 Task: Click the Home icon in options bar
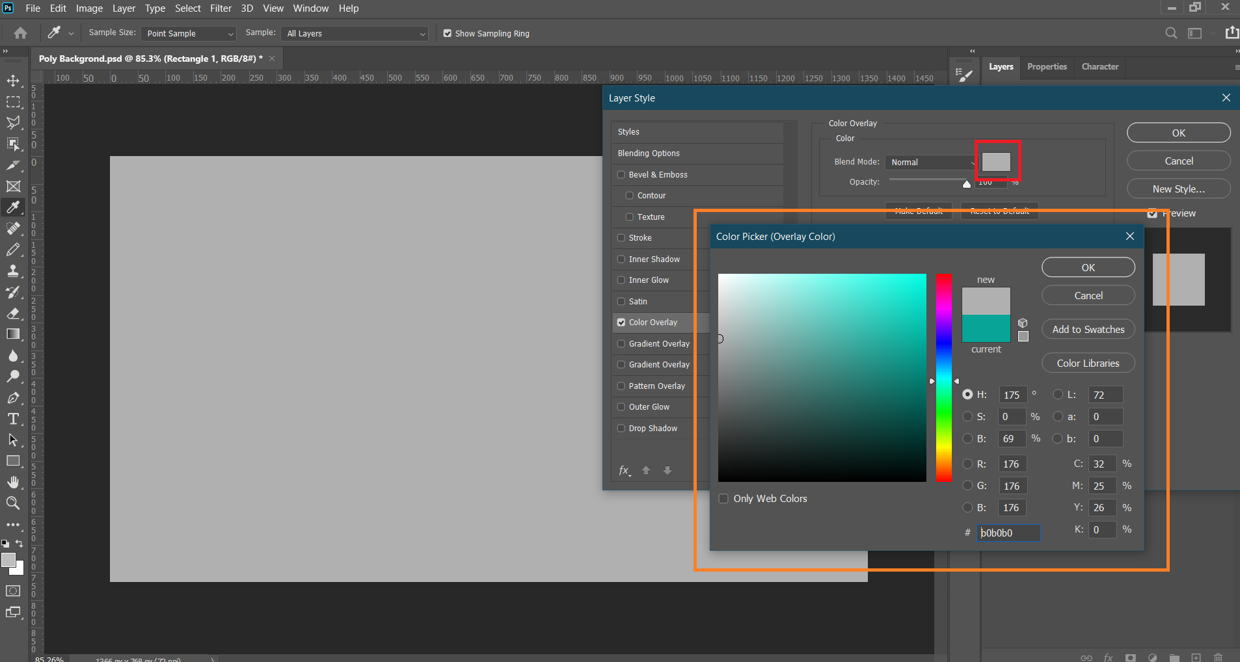click(21, 33)
